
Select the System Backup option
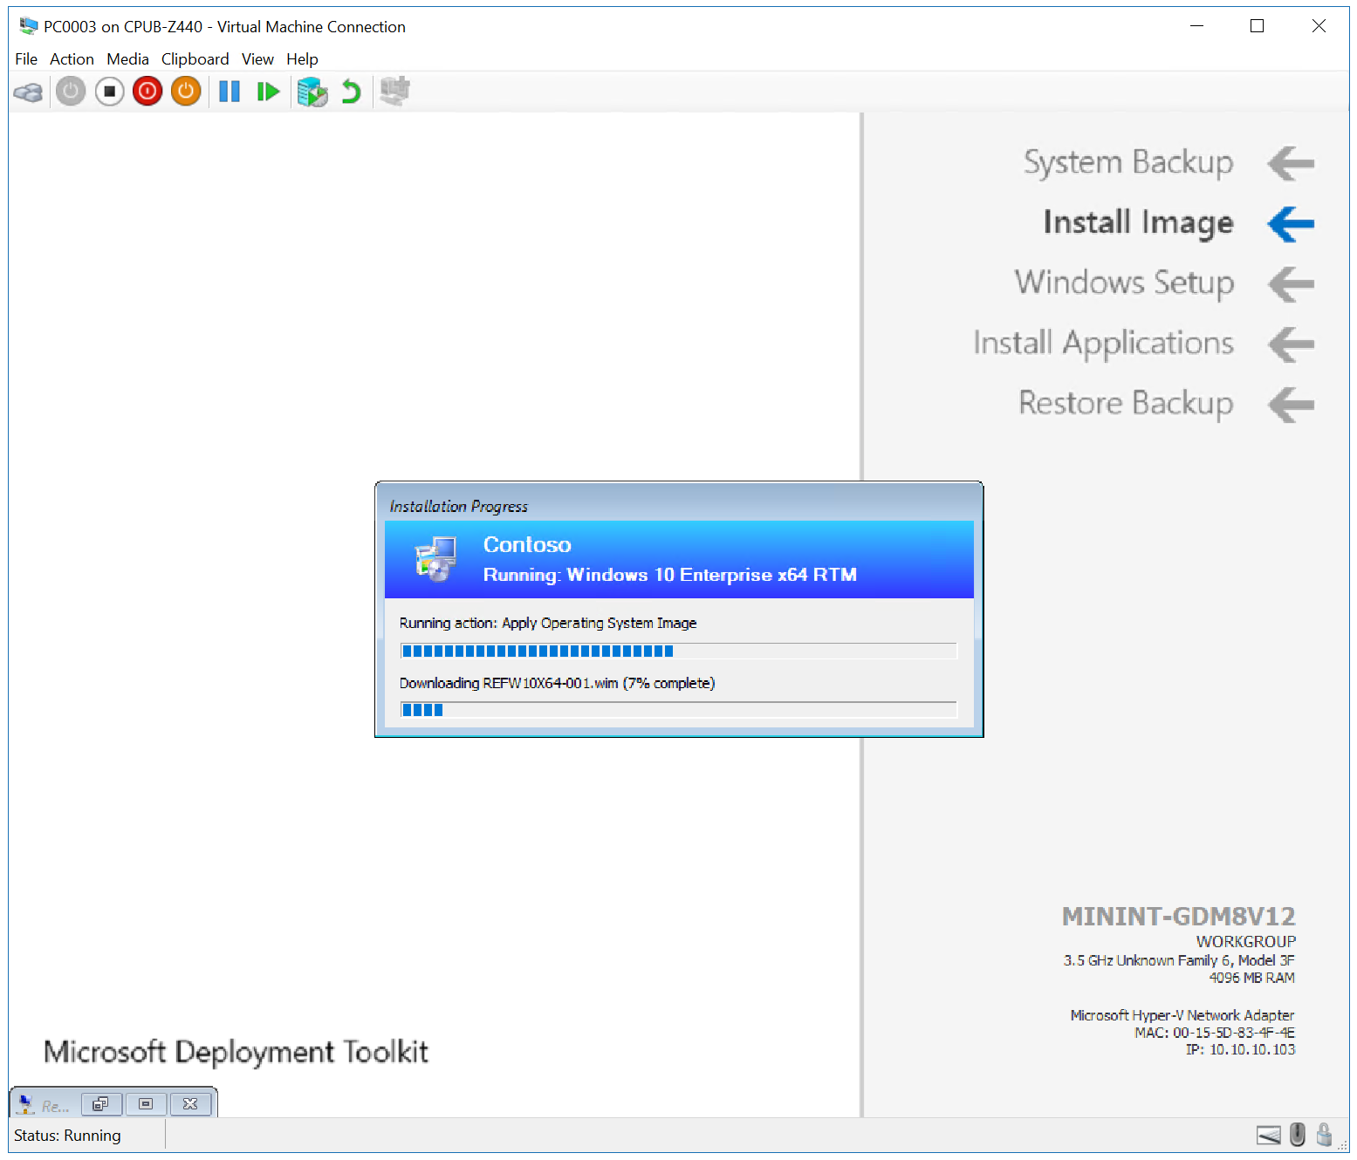[1127, 162]
